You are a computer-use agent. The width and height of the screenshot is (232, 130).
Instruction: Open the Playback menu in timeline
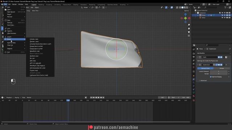click(x=10, y=97)
